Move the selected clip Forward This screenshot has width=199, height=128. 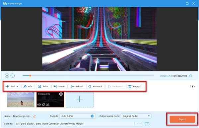point(95,86)
